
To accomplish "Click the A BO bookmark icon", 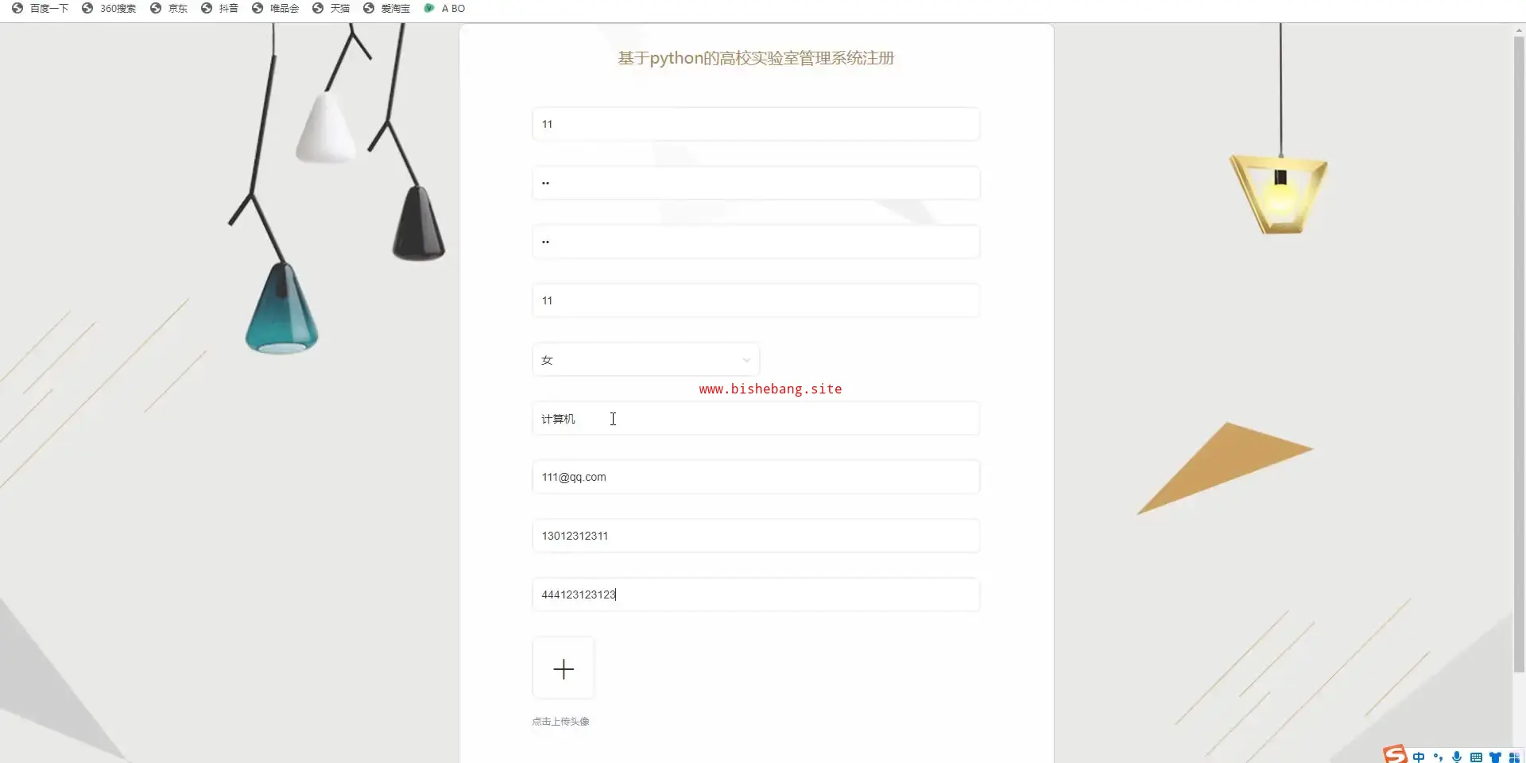I will pyautogui.click(x=429, y=8).
